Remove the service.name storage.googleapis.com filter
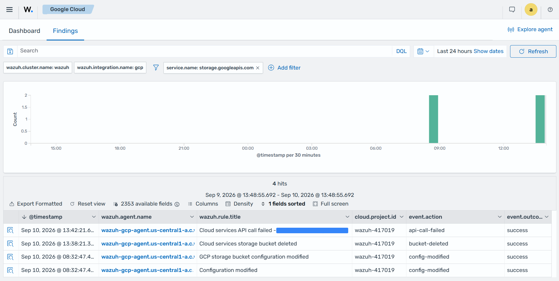The height and width of the screenshot is (281, 559). click(258, 68)
